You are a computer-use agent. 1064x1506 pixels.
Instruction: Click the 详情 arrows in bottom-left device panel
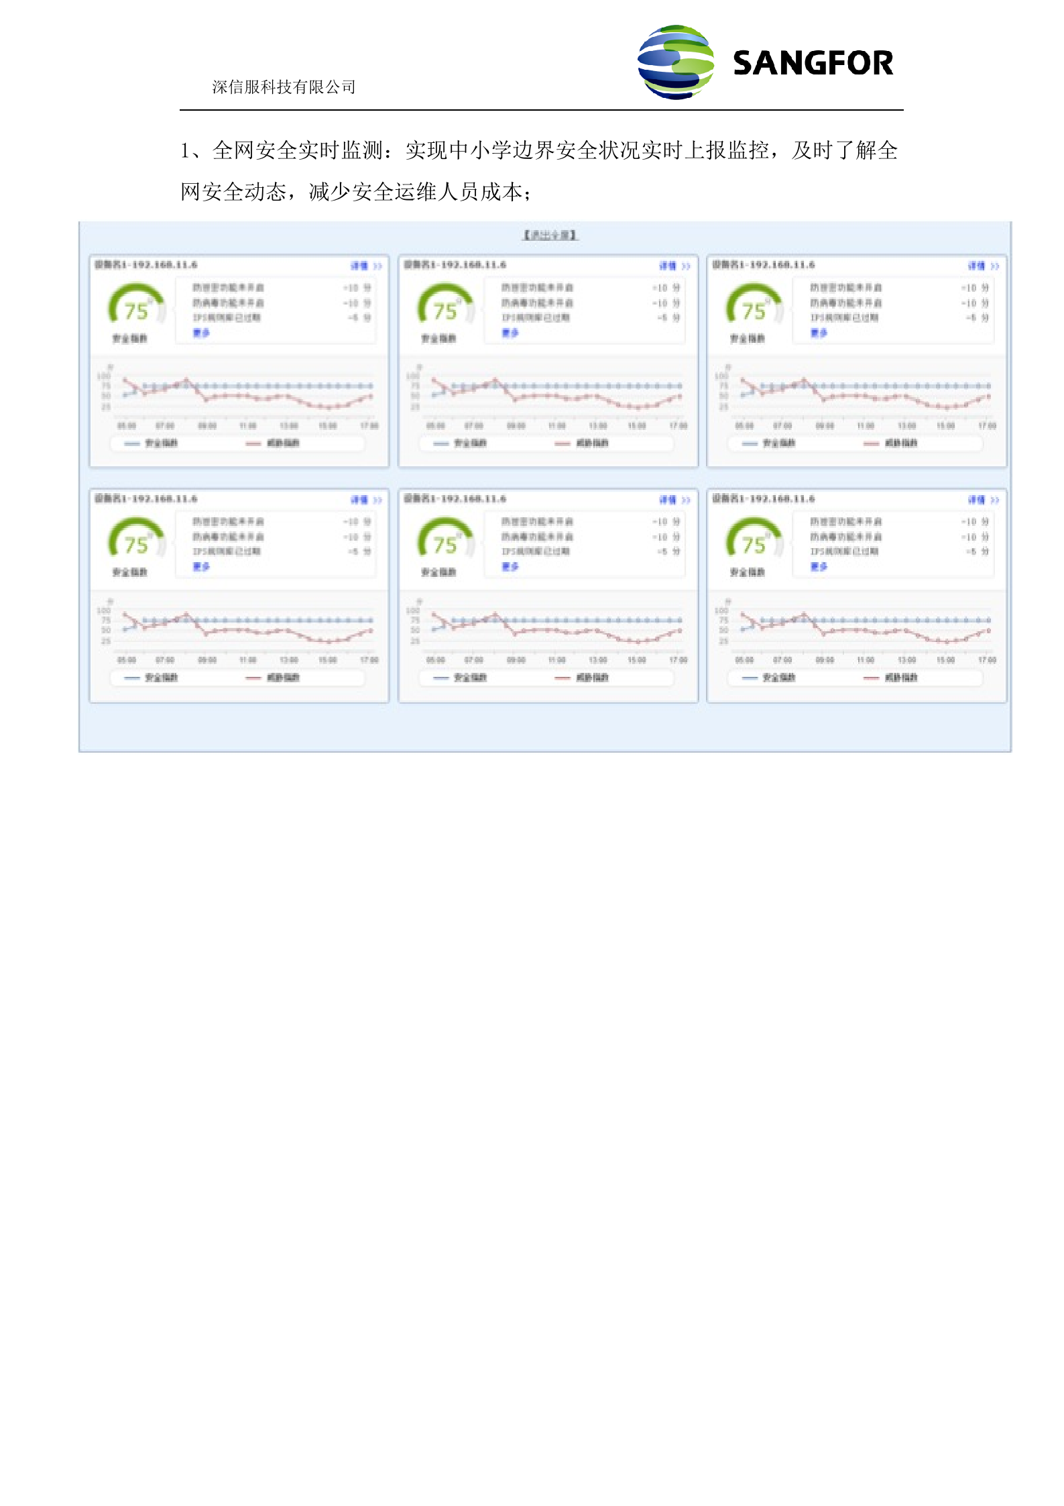[377, 500]
